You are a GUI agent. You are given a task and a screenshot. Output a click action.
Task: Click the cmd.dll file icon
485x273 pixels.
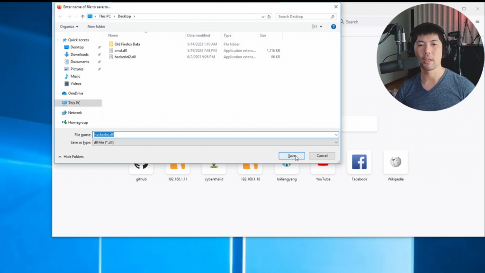tap(111, 50)
